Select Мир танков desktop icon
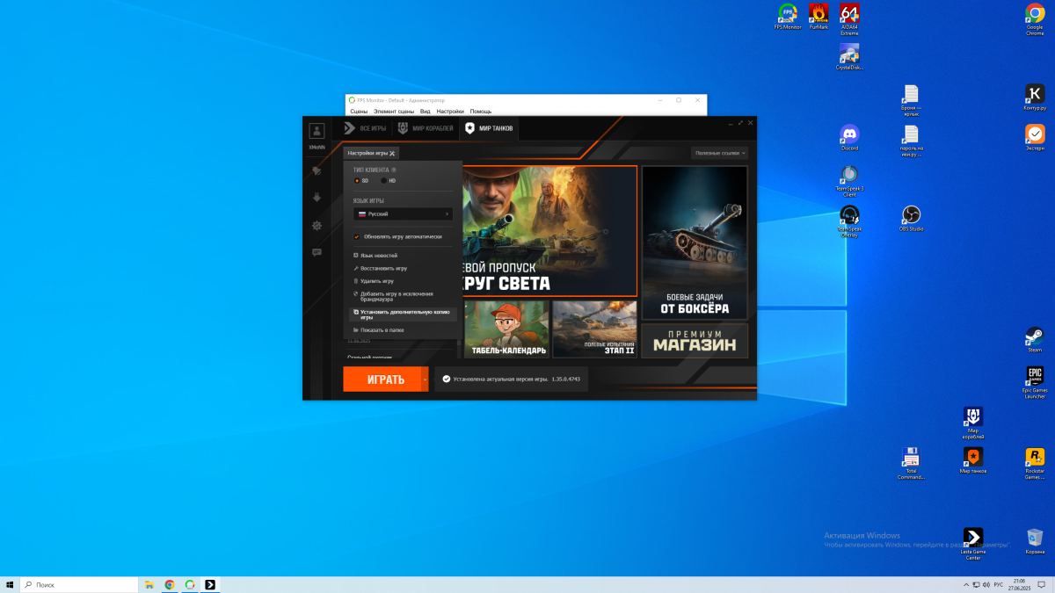 (x=973, y=461)
